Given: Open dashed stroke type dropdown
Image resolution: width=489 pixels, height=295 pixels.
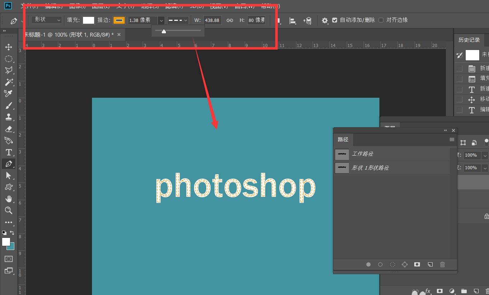Looking at the screenshot, I should click(178, 20).
